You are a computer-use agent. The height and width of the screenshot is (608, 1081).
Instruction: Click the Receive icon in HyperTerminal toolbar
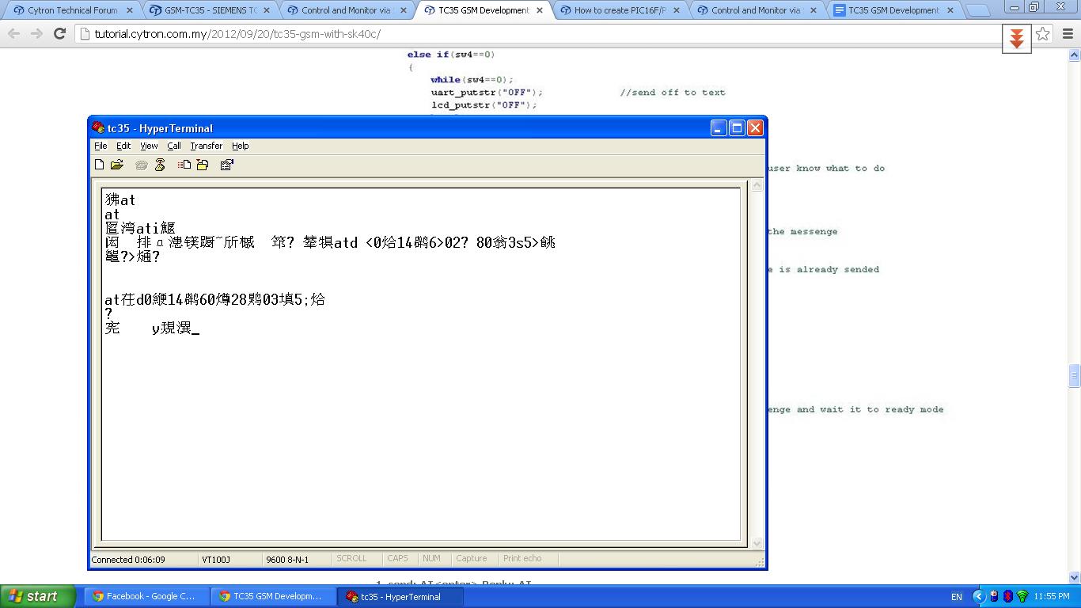[203, 165]
